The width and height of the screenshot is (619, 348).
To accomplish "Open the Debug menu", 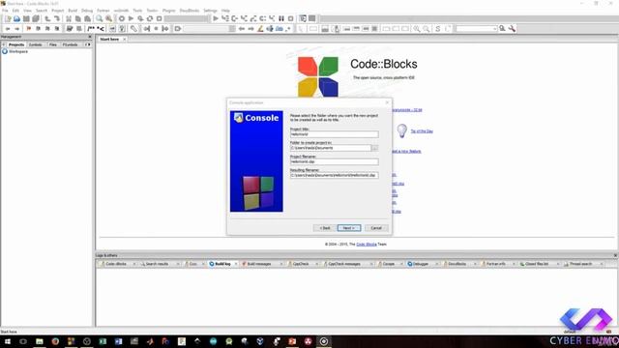I will click(x=87, y=11).
